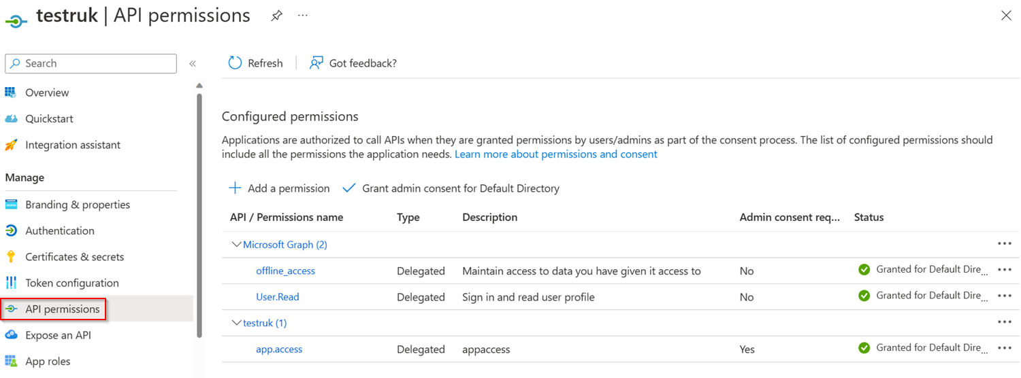Click the Token configuration icon

(11, 283)
